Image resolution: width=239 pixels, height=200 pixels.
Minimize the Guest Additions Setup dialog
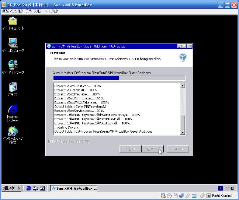click(x=180, y=46)
